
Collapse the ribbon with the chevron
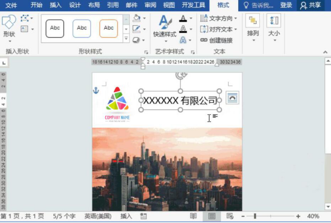point(325,52)
